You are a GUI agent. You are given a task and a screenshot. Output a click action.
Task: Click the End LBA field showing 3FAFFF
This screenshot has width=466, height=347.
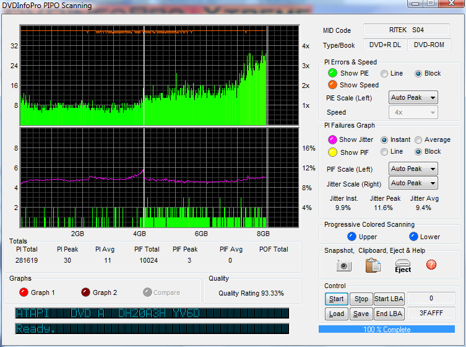pos(431,313)
